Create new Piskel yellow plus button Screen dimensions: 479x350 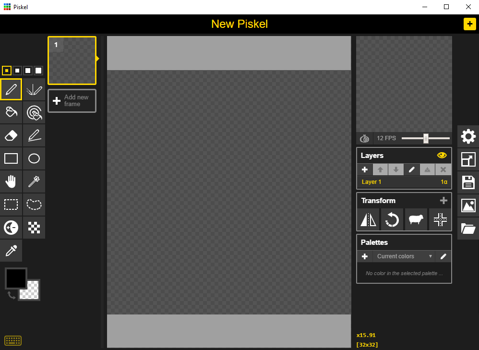click(469, 24)
